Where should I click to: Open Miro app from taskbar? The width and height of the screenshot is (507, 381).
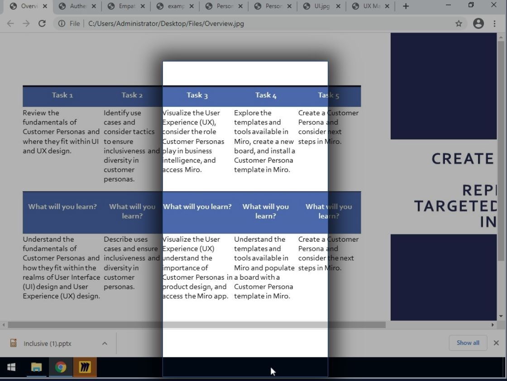point(85,367)
